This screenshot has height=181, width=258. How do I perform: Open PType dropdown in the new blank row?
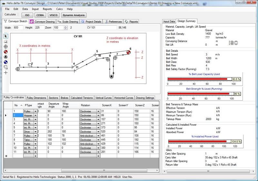point(35,156)
